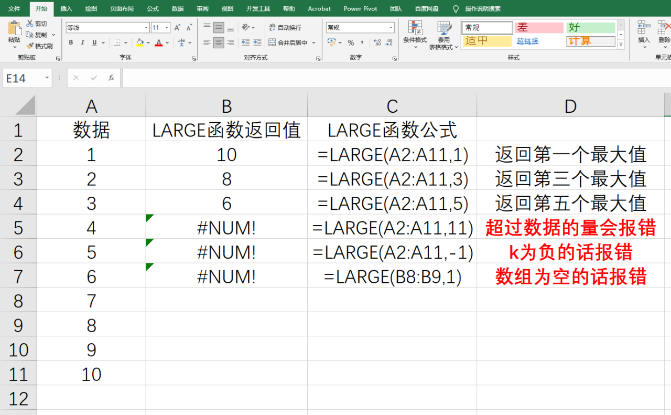This screenshot has height=415, width=671.
Task: Apply the red font color A
Action: coord(159,42)
